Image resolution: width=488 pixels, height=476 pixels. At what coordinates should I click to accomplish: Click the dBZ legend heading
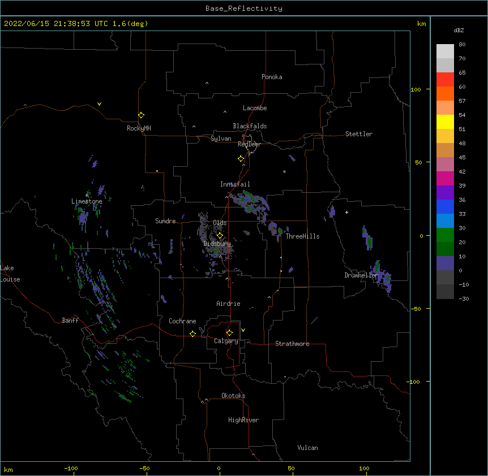click(x=459, y=31)
